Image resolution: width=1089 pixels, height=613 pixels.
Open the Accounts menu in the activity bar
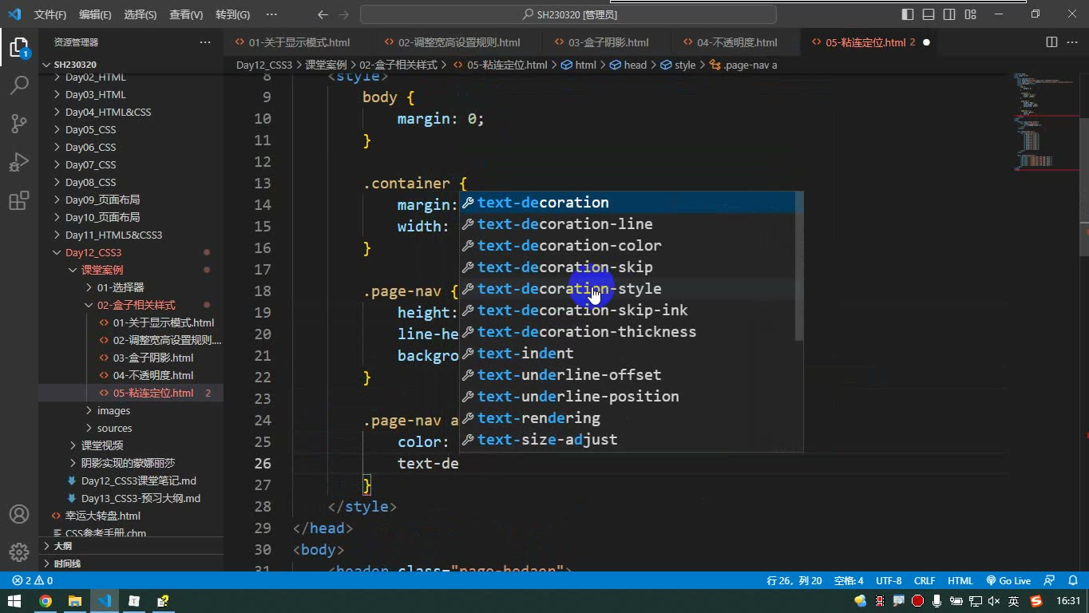click(19, 514)
